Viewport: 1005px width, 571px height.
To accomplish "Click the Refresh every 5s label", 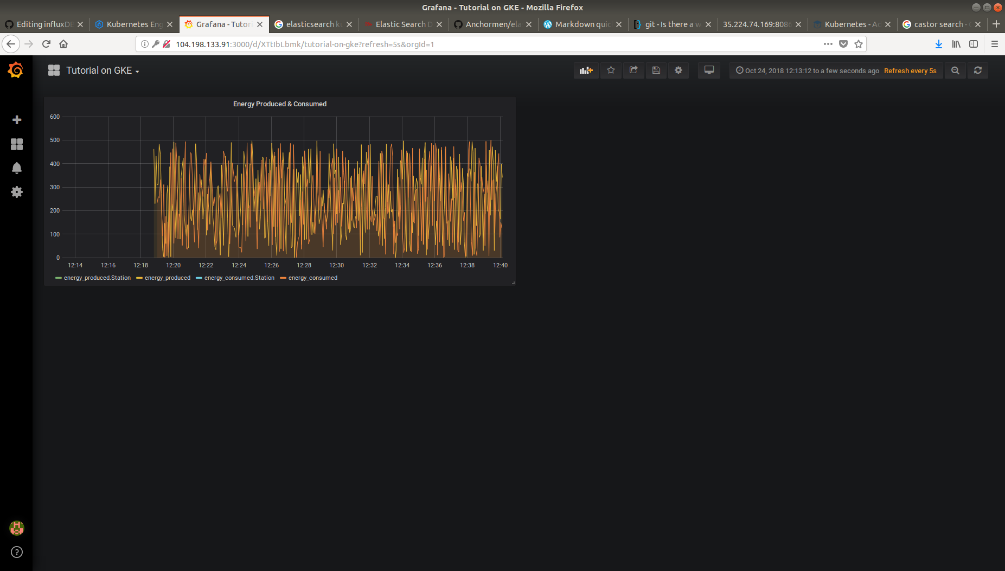I will pos(910,71).
